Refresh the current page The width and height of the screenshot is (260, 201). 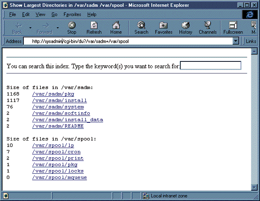94,27
